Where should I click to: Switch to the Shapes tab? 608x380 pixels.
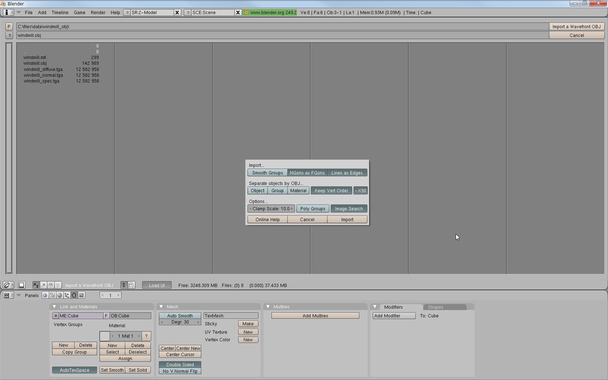[435, 307]
